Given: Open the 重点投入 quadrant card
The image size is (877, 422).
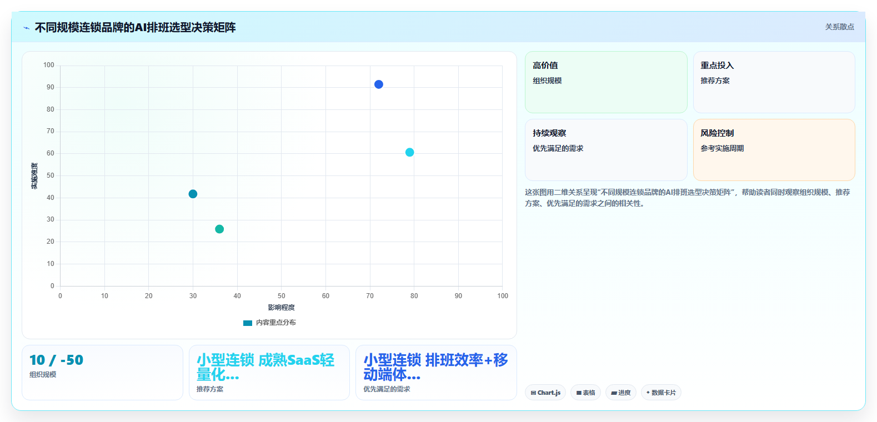Looking at the screenshot, I should tap(774, 82).
